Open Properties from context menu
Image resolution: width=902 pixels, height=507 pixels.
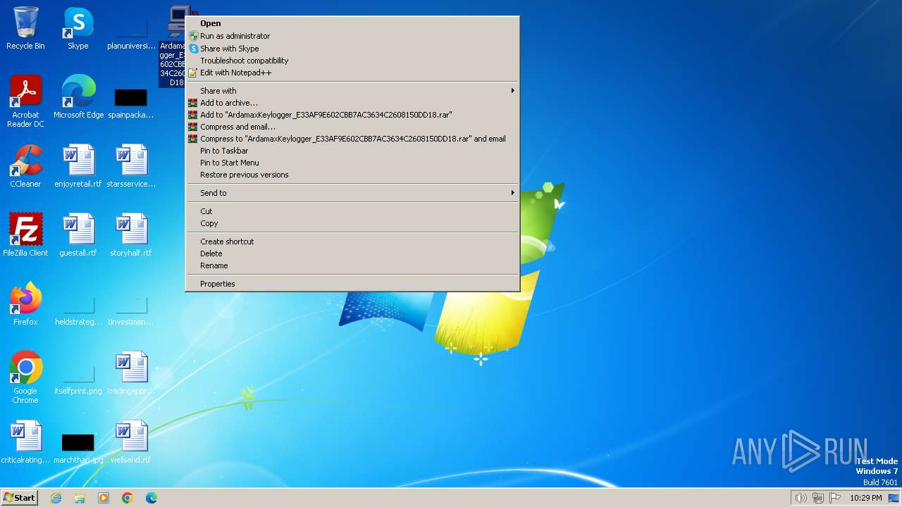(x=352, y=284)
